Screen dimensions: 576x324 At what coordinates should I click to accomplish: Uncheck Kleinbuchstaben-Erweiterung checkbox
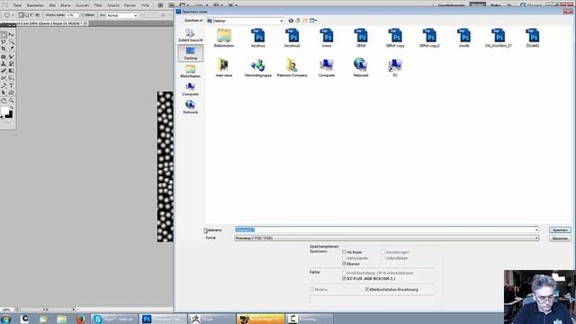click(366, 290)
